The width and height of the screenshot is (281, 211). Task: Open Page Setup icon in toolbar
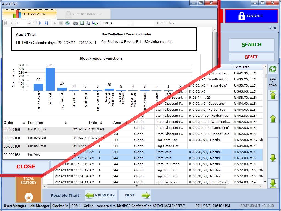(88, 23)
